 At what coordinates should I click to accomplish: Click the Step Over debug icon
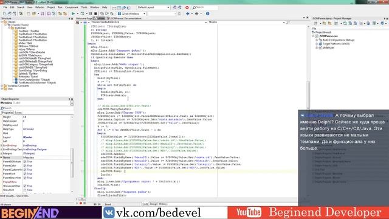[x=107, y=13]
